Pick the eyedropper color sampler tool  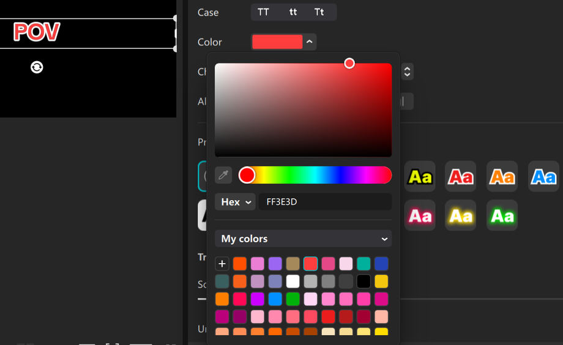[x=223, y=176]
